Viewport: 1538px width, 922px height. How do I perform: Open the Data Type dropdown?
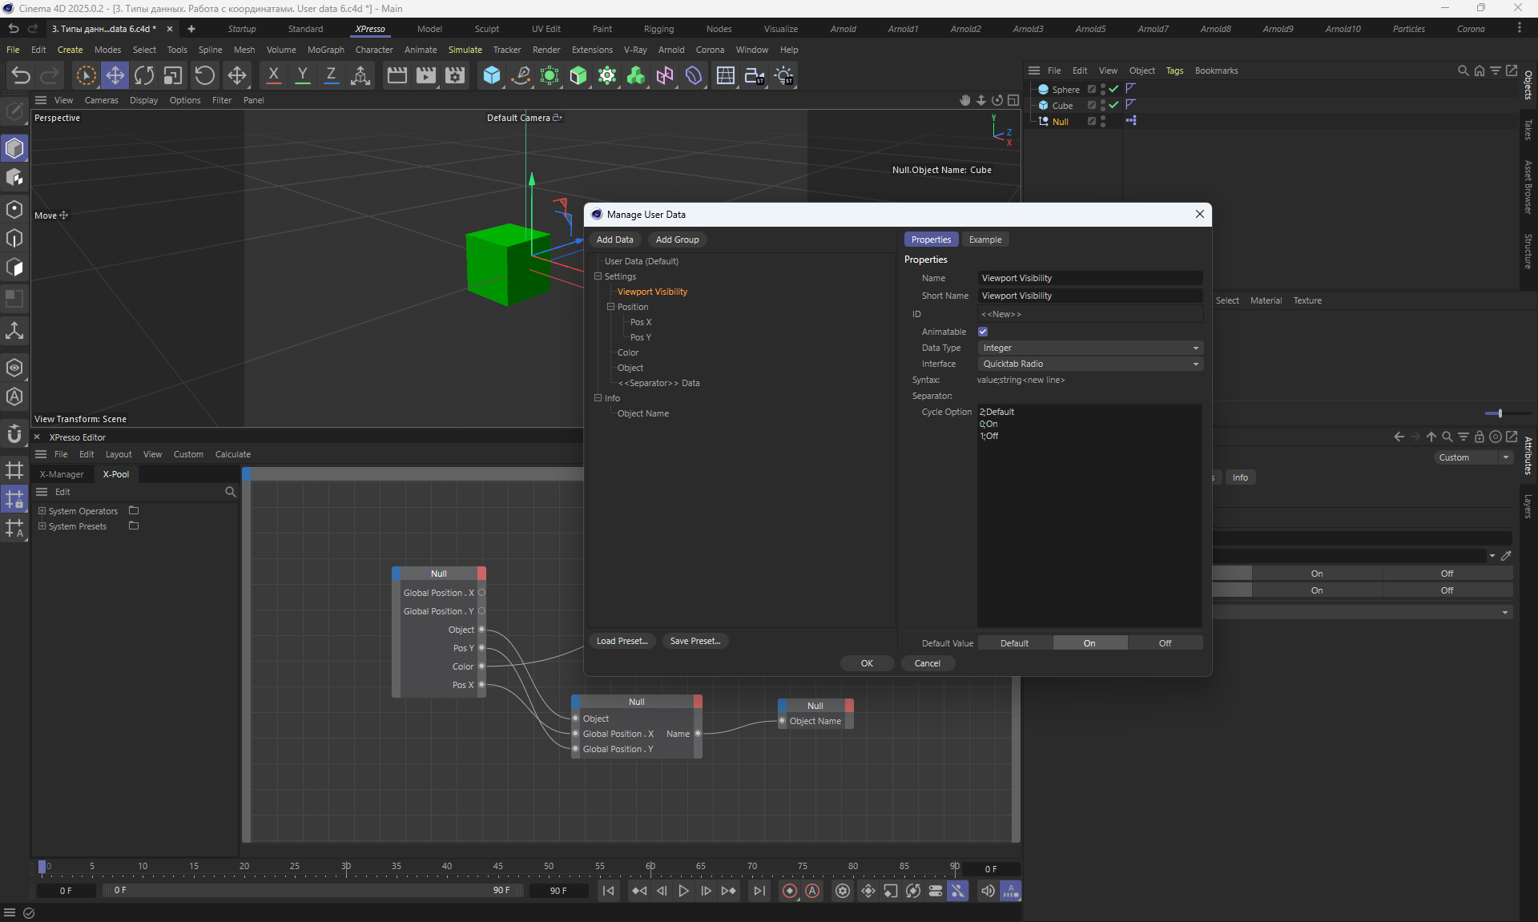coord(1089,348)
